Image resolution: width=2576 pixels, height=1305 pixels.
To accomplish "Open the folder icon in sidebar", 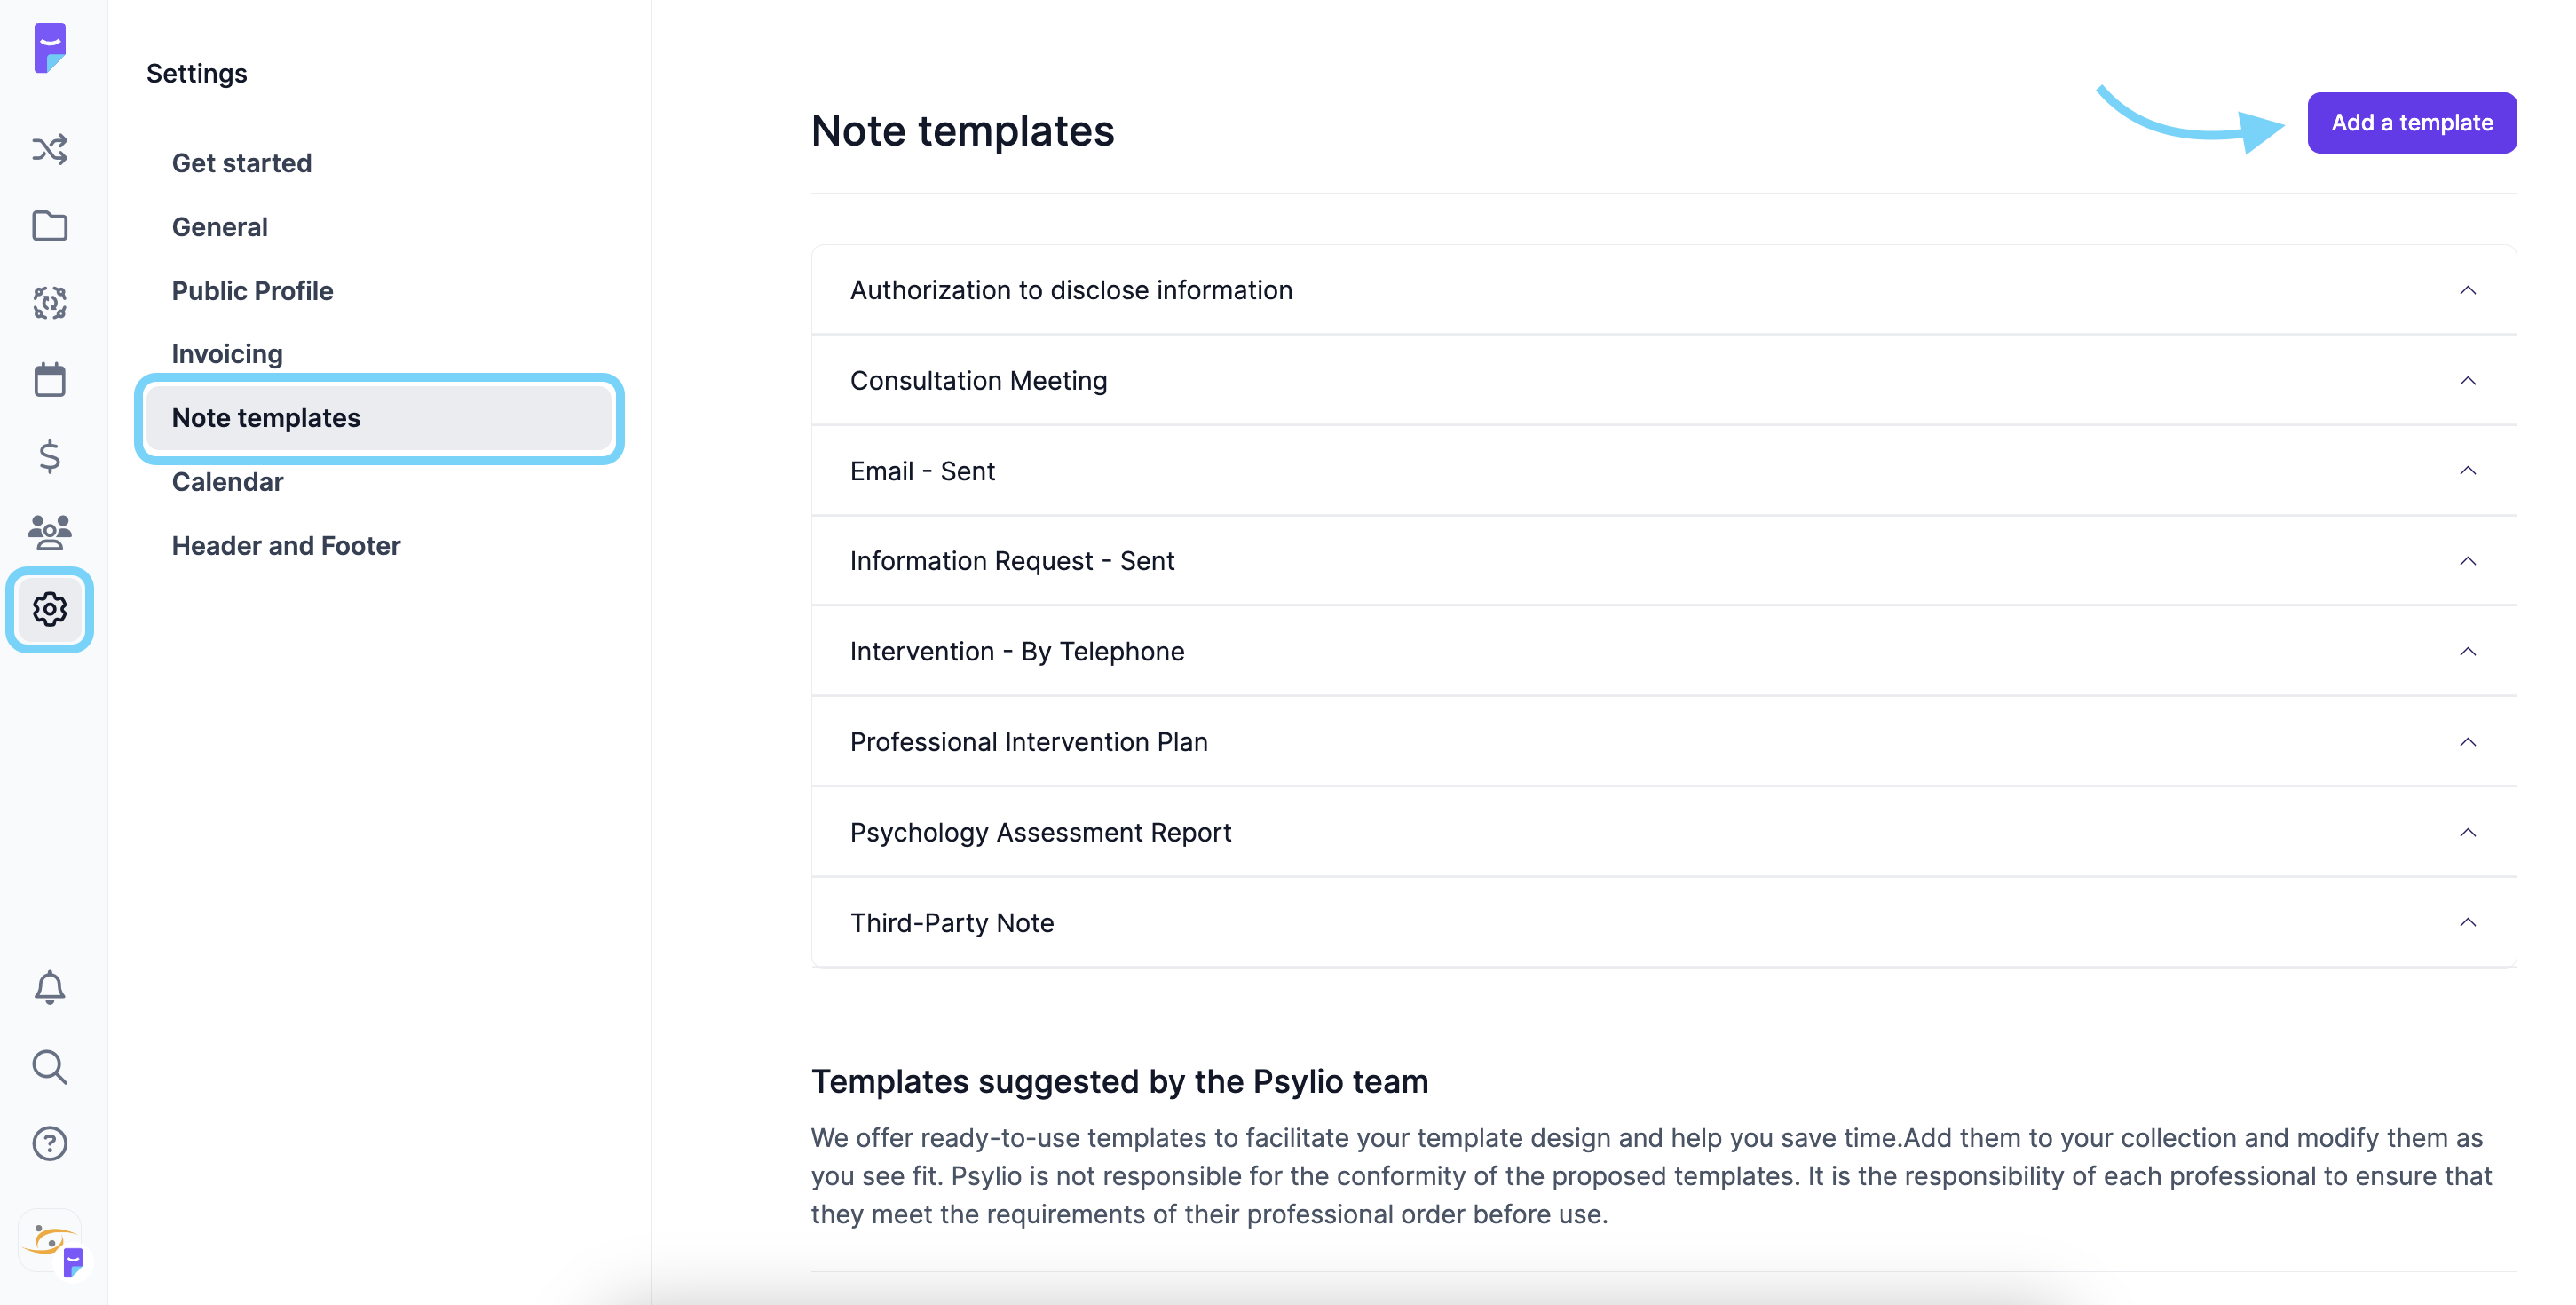I will (x=50, y=226).
